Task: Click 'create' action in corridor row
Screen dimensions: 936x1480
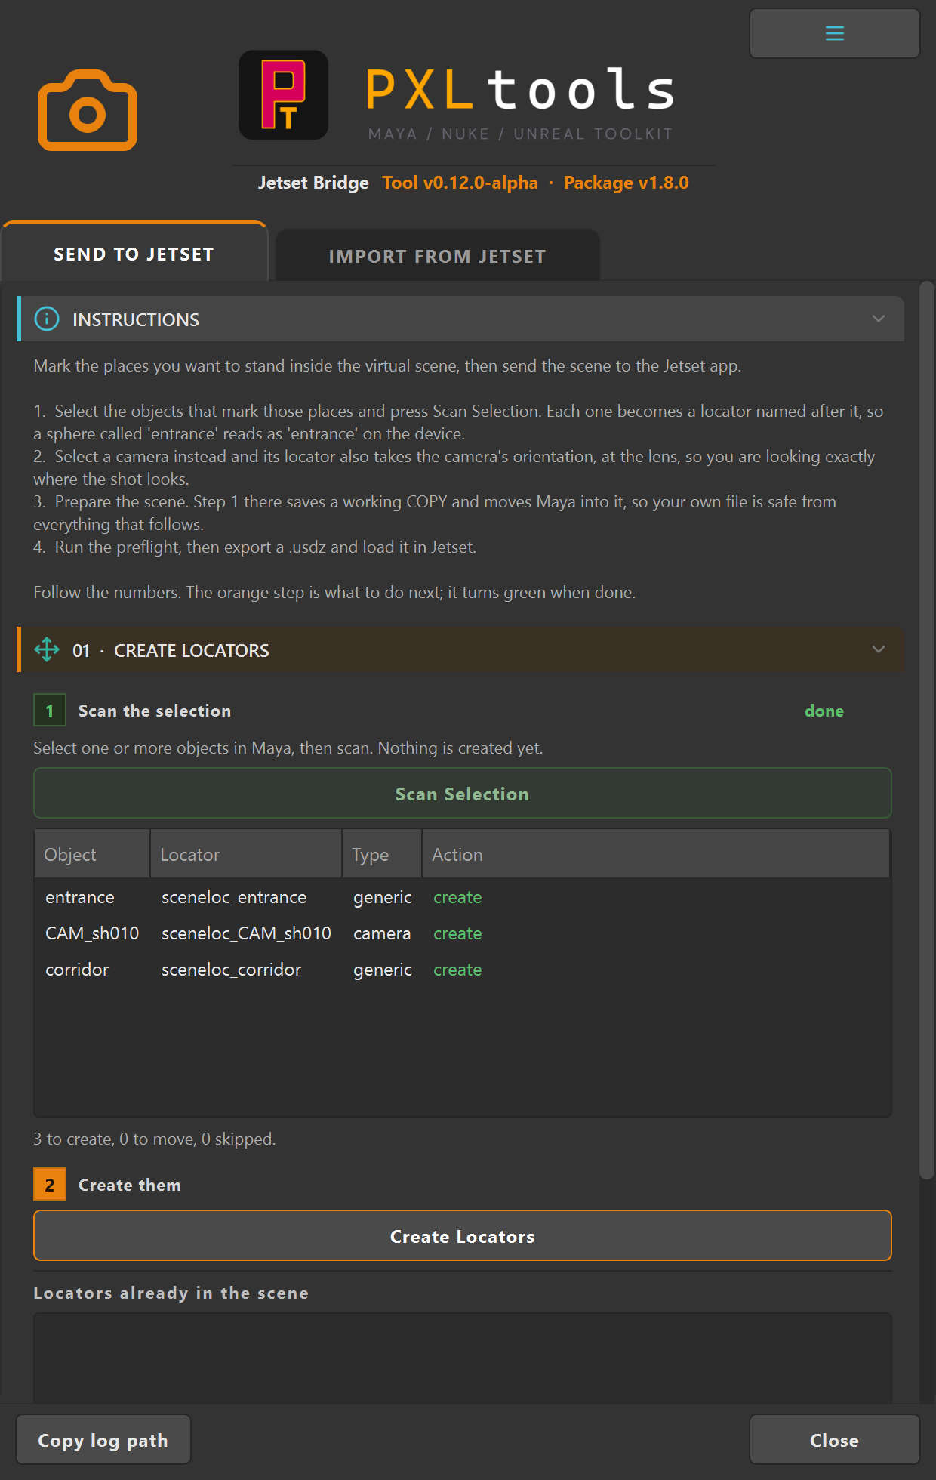Action: tap(457, 970)
